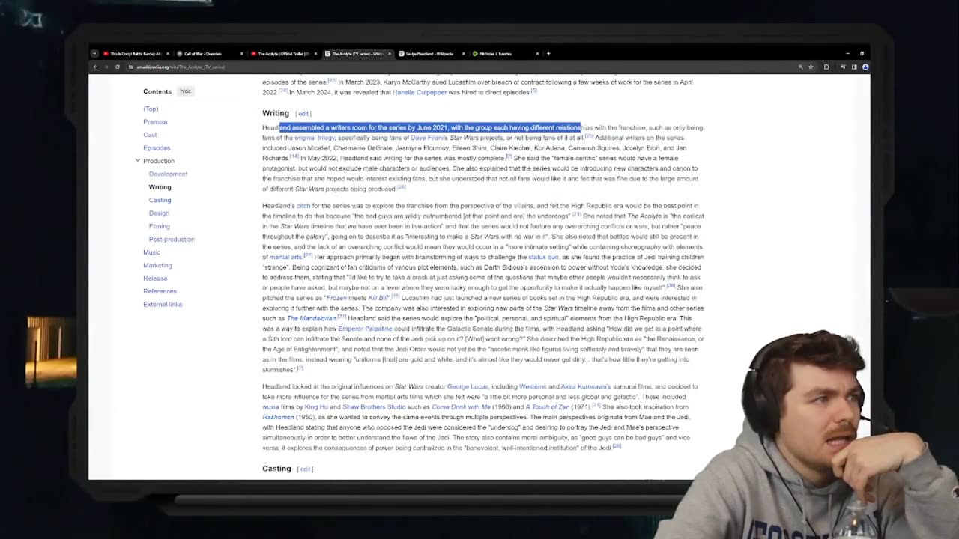The image size is (959, 539).
Task: Open the Shaw Brothers Studio link
Action: 374,407
